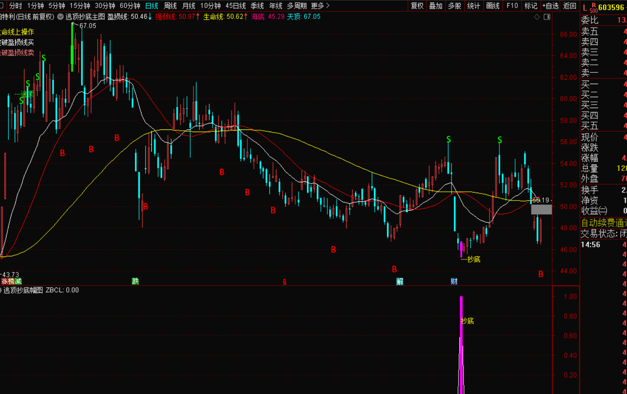Click the blue 财 event marker
The height and width of the screenshot is (394, 627).
point(454,282)
